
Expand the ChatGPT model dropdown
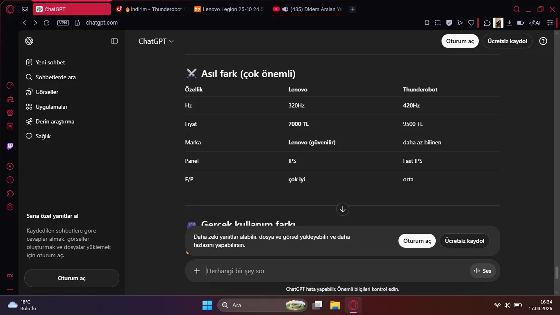pyautogui.click(x=156, y=41)
